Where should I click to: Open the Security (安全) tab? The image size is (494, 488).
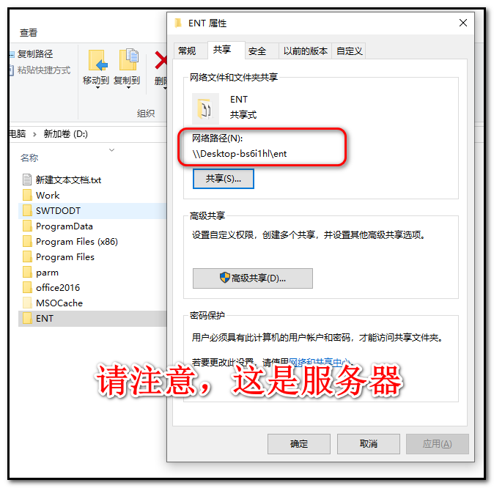coord(257,51)
